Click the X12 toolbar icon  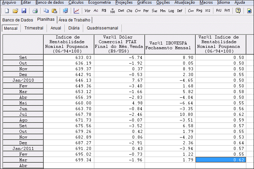pyautogui.click(x=208, y=11)
